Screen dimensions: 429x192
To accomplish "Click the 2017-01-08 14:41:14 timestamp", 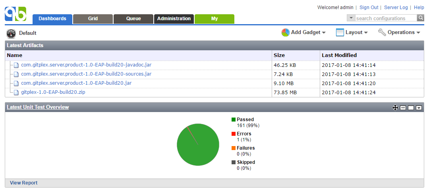I will (349, 65).
